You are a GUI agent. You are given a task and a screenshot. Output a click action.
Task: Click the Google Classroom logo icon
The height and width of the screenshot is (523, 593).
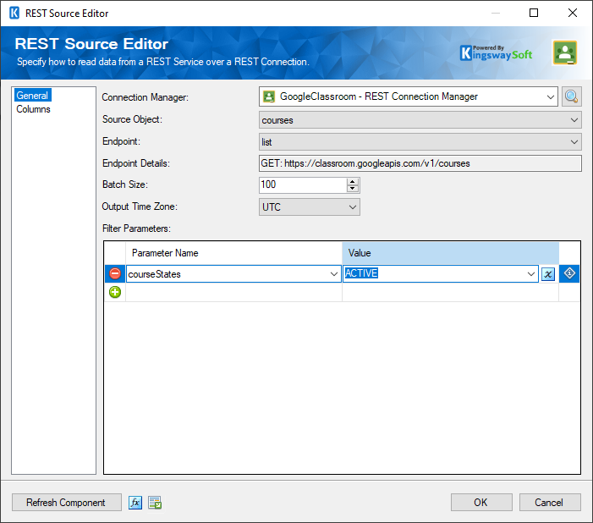(565, 52)
